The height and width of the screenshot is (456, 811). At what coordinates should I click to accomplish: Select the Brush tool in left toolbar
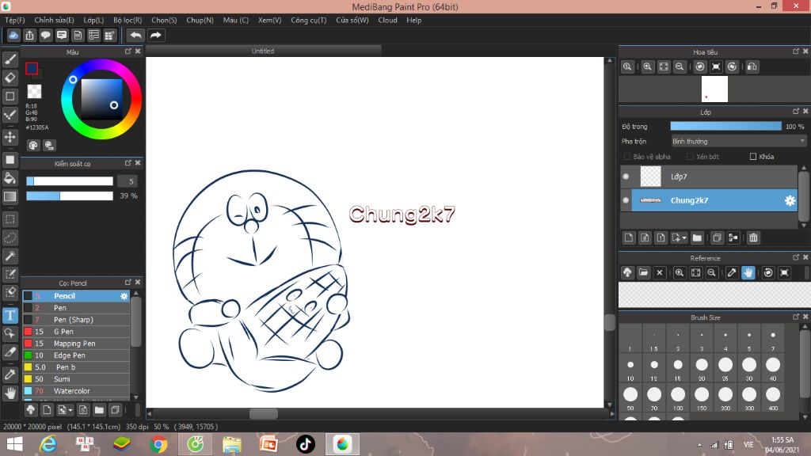click(x=10, y=59)
